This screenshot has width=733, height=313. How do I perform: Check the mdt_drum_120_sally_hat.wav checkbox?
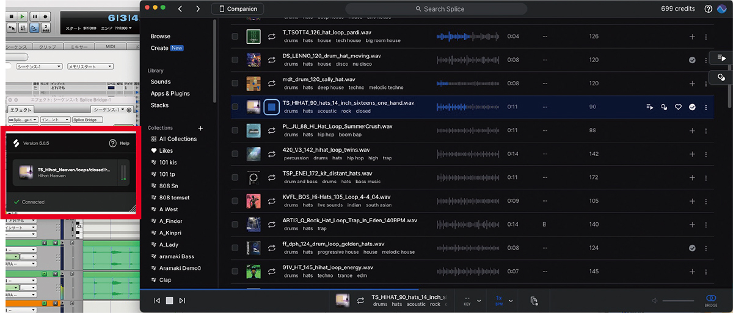tap(235, 83)
